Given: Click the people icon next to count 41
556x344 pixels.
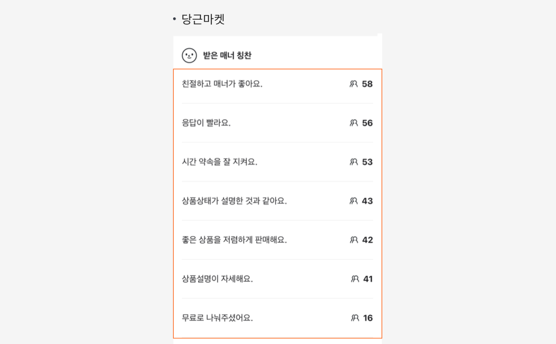Looking at the screenshot, I should (355, 279).
